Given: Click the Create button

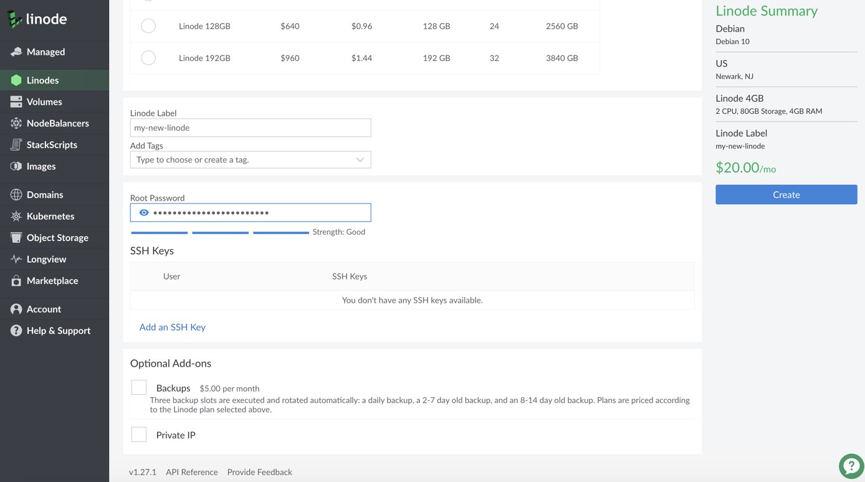Looking at the screenshot, I should (786, 194).
